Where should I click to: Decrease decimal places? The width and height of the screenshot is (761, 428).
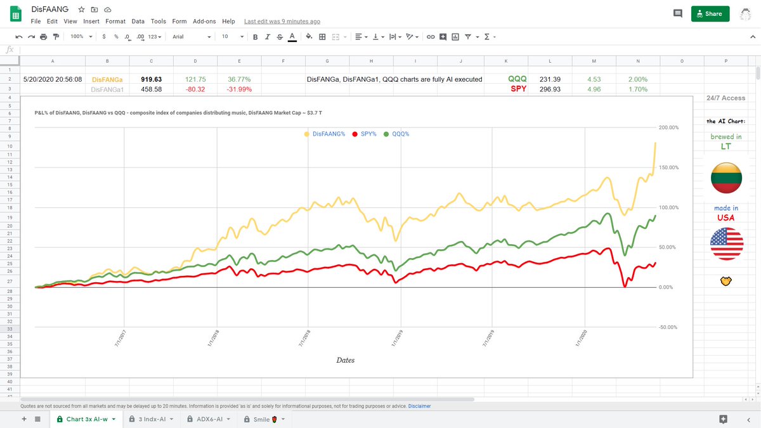pyautogui.click(x=128, y=37)
